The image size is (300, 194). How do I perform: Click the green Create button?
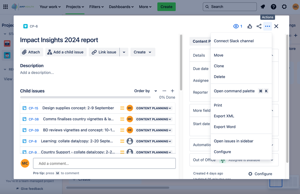point(166,7)
